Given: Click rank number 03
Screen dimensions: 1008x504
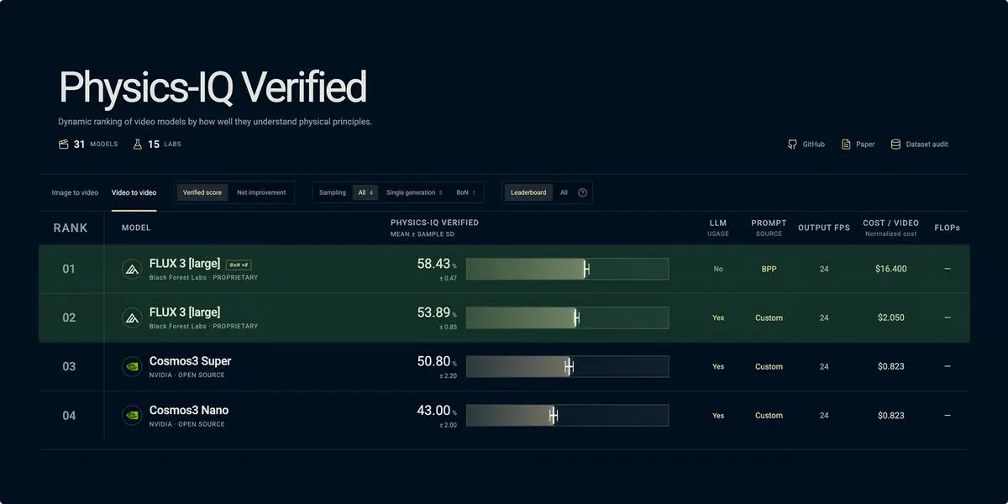Looking at the screenshot, I should (69, 366).
